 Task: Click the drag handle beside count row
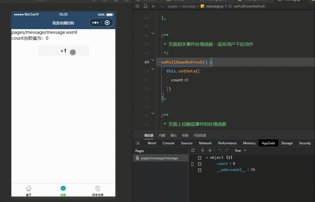point(192,164)
